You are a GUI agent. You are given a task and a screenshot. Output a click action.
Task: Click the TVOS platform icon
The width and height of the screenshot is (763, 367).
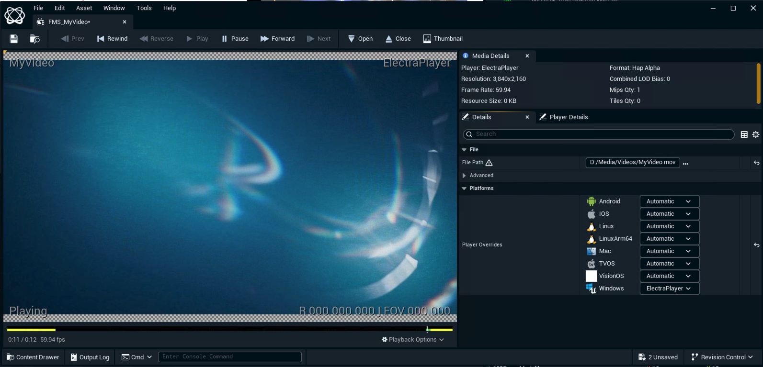[x=592, y=264]
